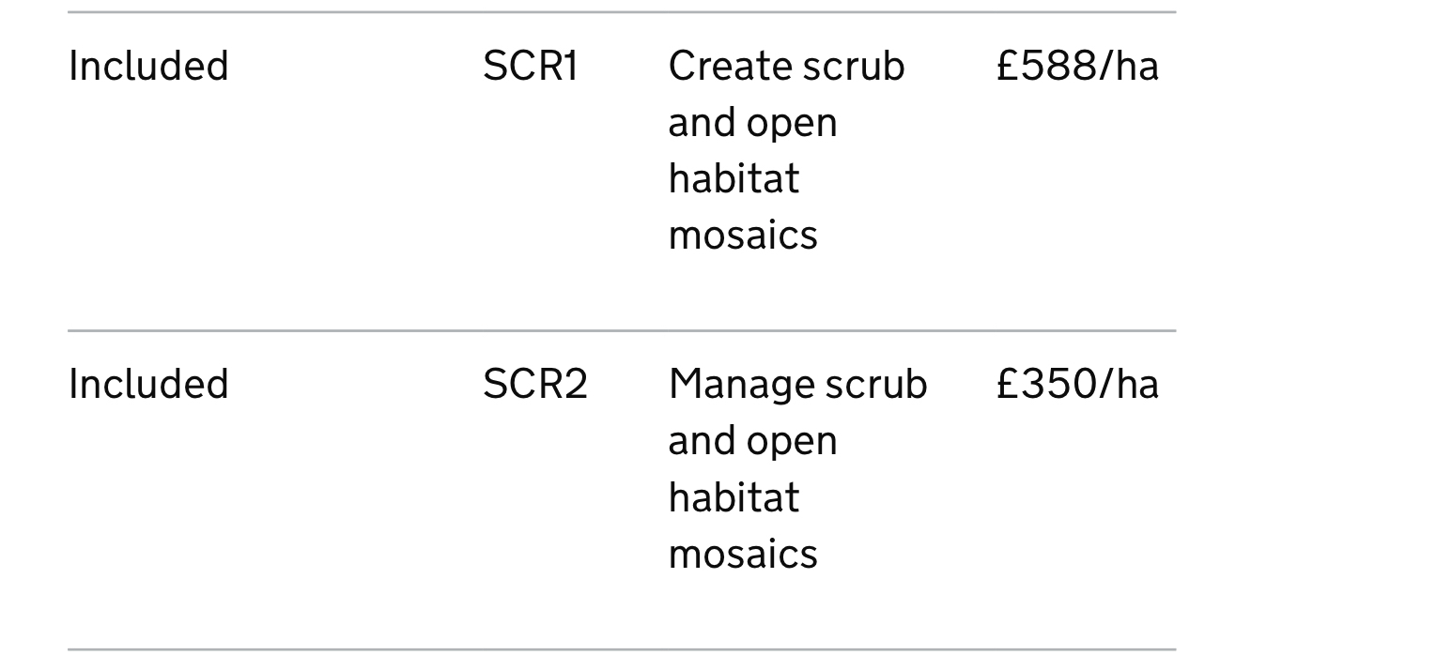
Task: Click the SCR1 code cell
Action: click(530, 67)
